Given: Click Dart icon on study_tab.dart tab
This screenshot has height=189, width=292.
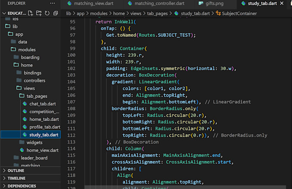Looking at the screenshot, I should coord(243,3).
